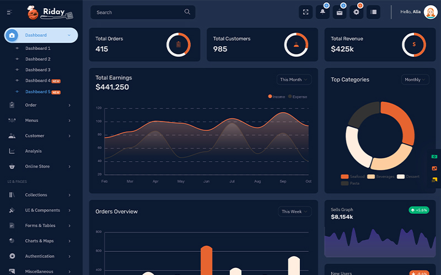Click the Total Customers person ring icon
This screenshot has height=275, width=441.
[x=296, y=45]
